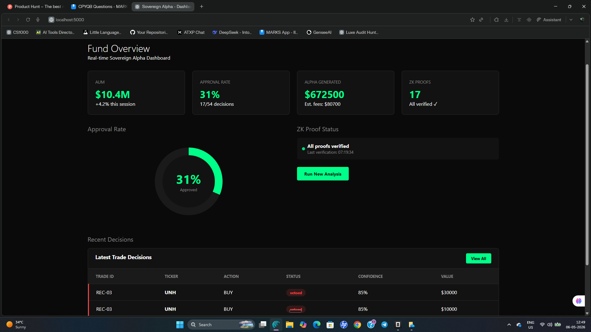Click the microphone icon near address bar
The image size is (591, 332).
coord(38,20)
